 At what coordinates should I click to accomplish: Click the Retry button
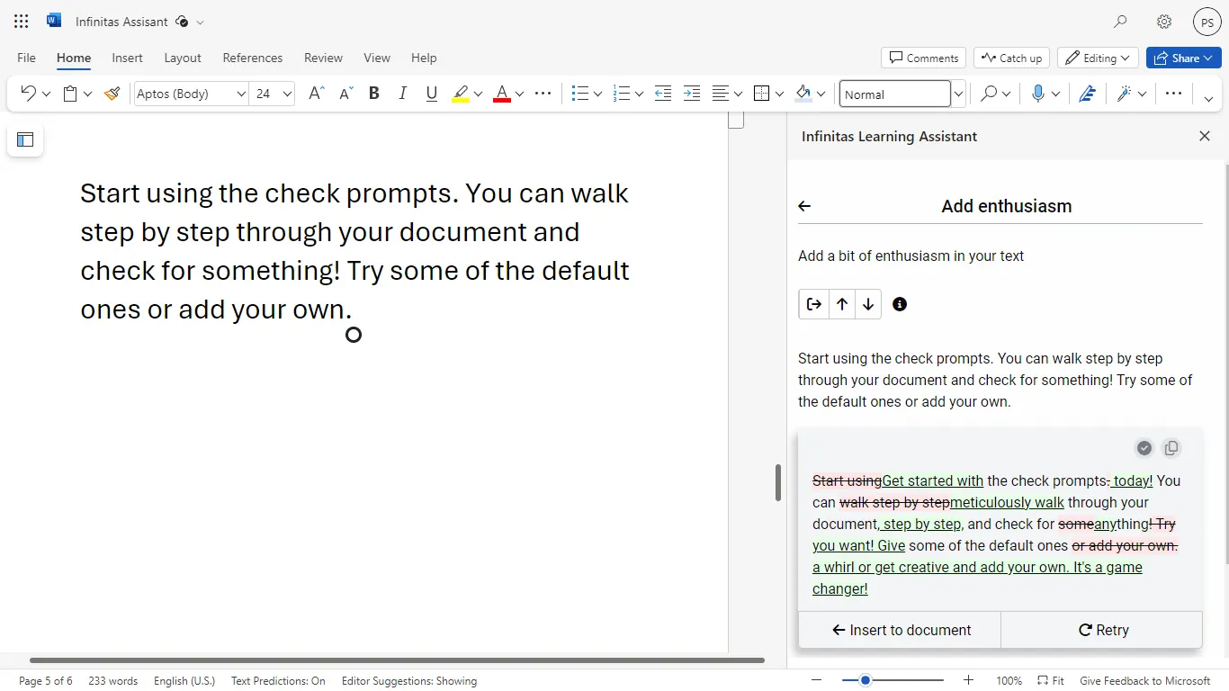pyautogui.click(x=1102, y=630)
